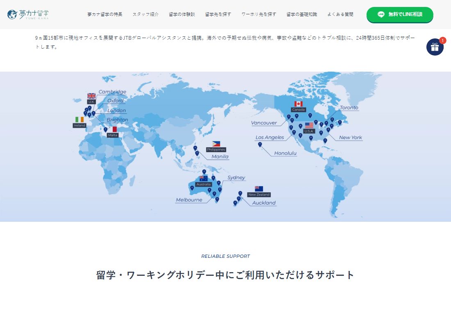Click the Australia flag icon
This screenshot has height=311, width=451.
203,178
